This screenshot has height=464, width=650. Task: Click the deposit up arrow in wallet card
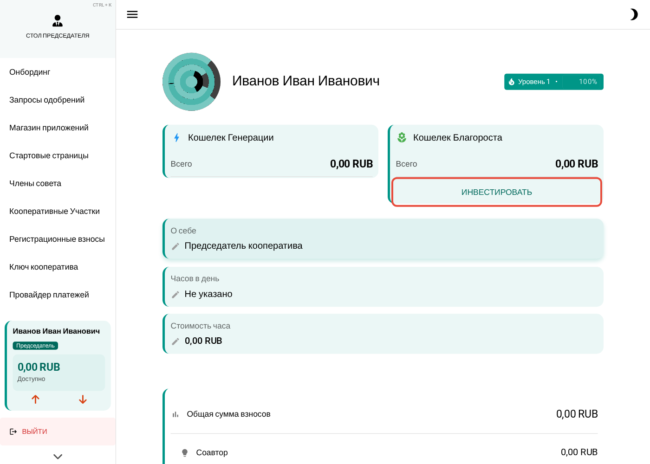(35, 399)
